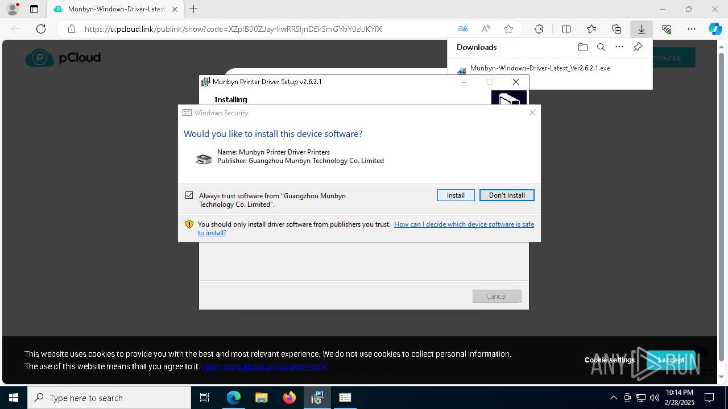Open Extensions puzzle icon
This screenshot has width=728, height=409.
click(539, 29)
